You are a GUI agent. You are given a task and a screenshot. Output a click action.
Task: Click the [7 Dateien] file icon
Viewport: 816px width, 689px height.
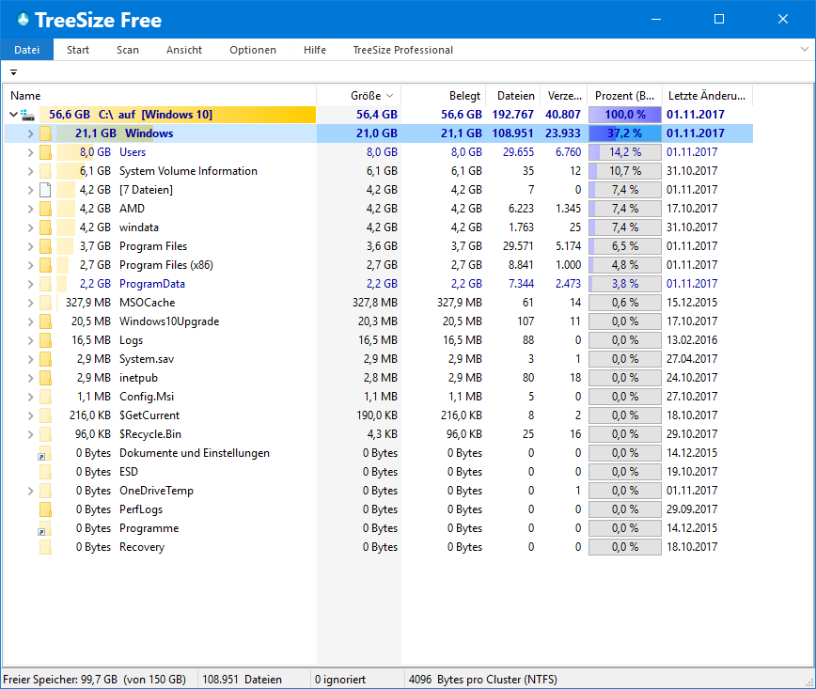coord(45,190)
